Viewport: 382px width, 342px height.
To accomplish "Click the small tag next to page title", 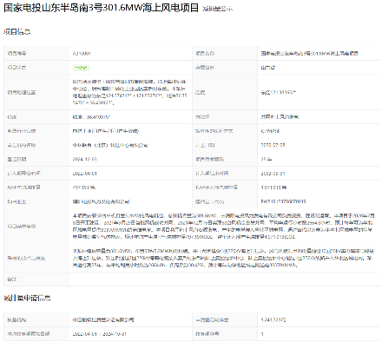I will click(217, 9).
